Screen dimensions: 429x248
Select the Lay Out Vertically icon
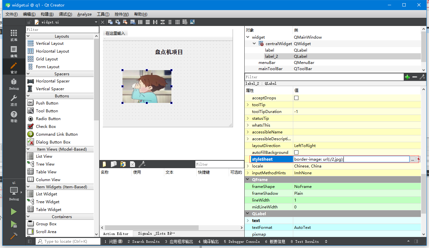coord(148,22)
